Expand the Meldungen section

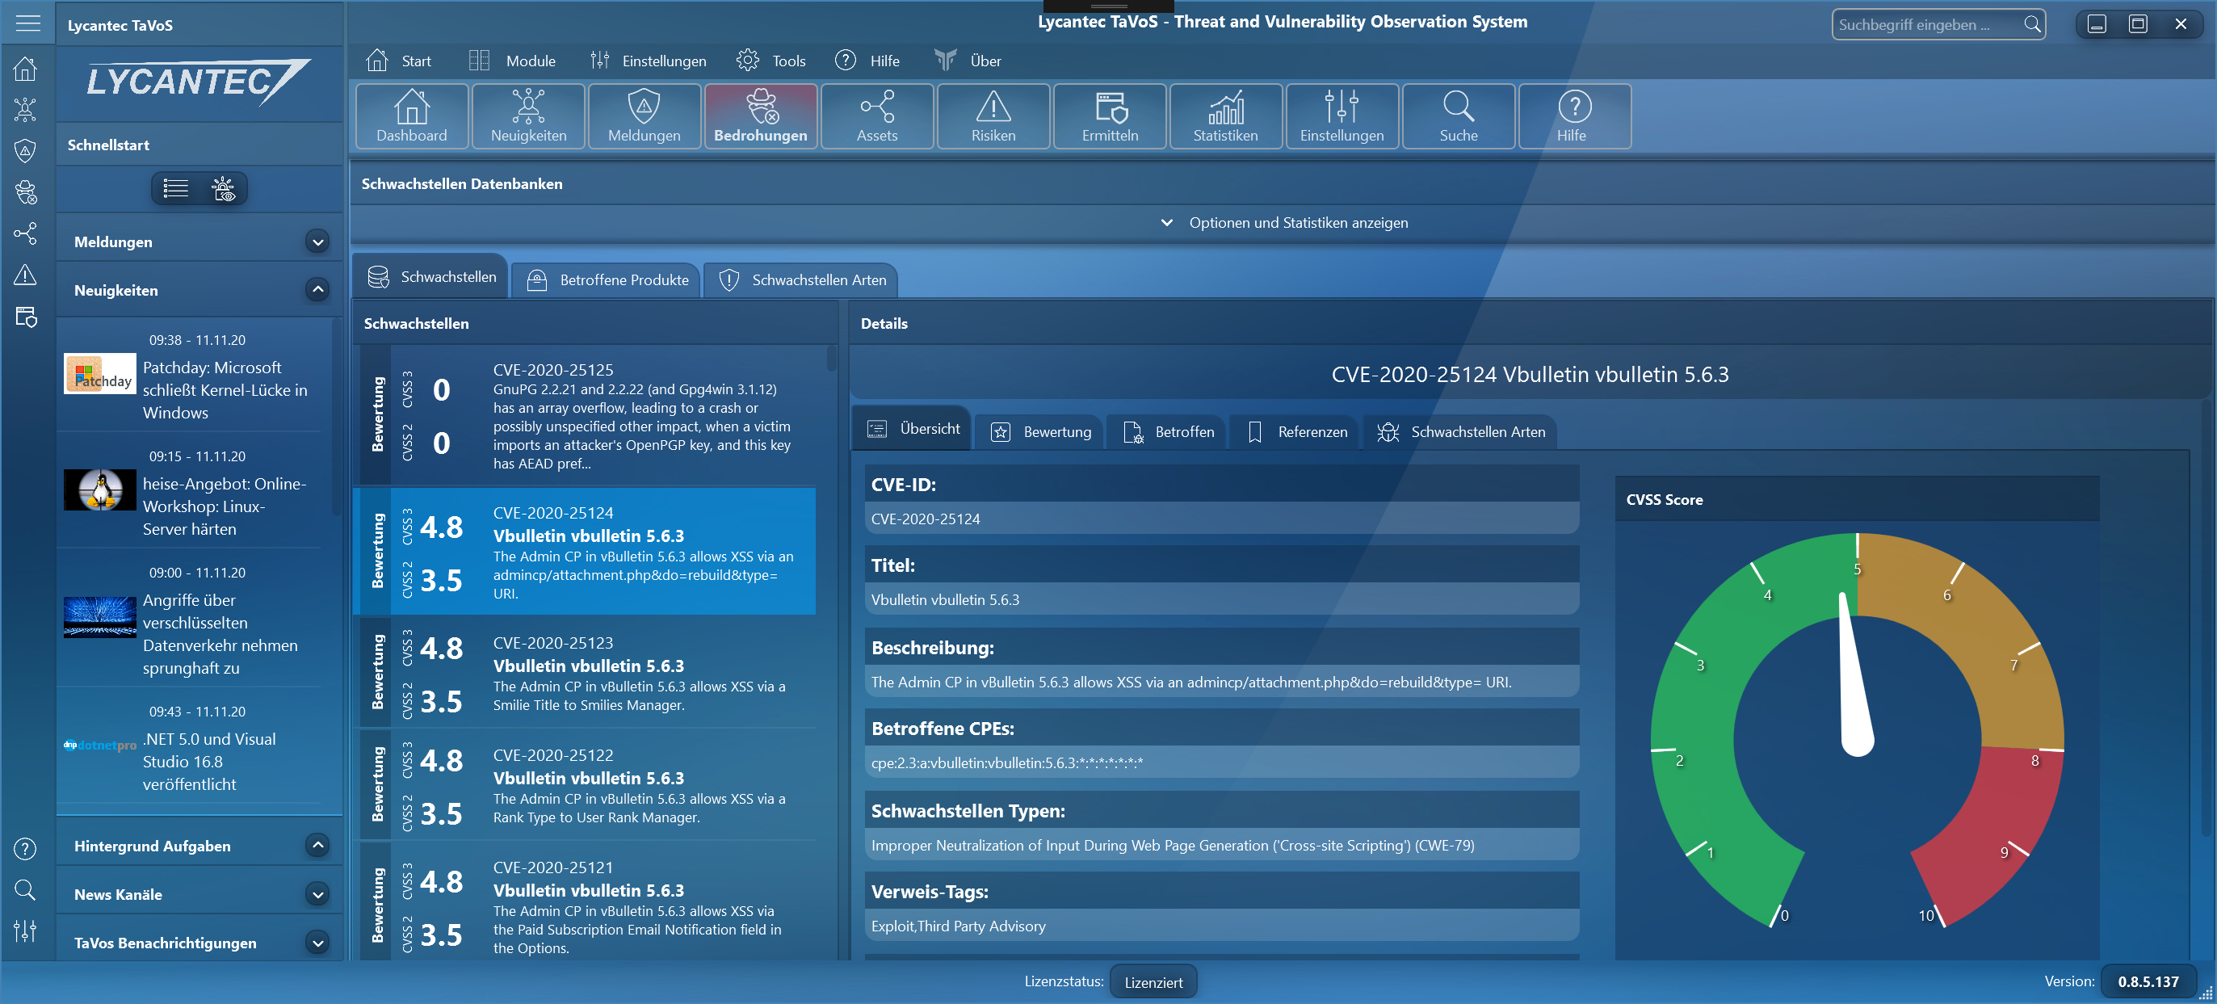(x=317, y=242)
